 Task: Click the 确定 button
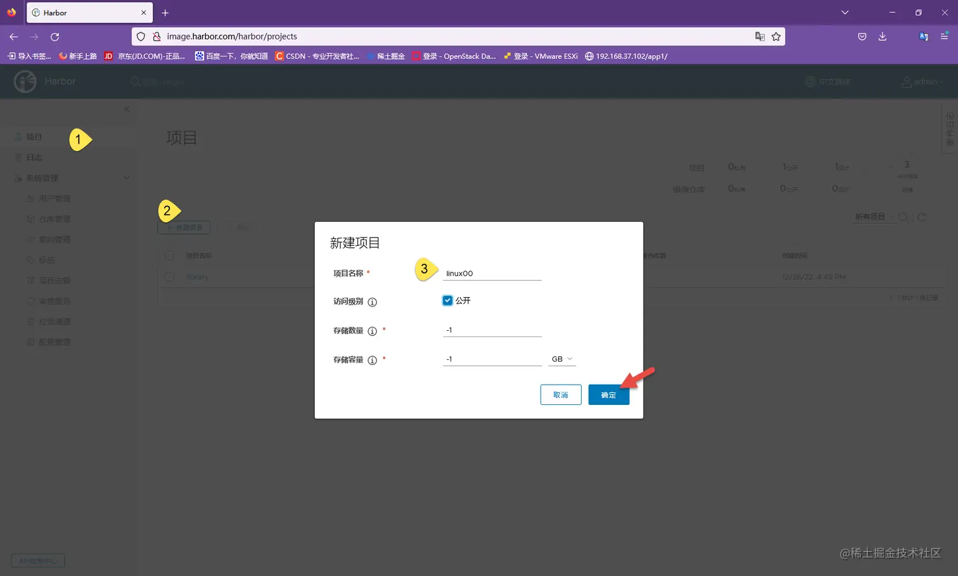click(609, 395)
